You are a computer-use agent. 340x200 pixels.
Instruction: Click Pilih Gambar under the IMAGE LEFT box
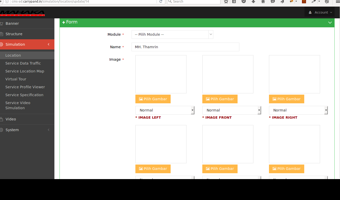(153, 99)
